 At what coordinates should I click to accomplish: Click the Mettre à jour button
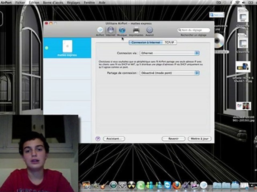pos(199,139)
